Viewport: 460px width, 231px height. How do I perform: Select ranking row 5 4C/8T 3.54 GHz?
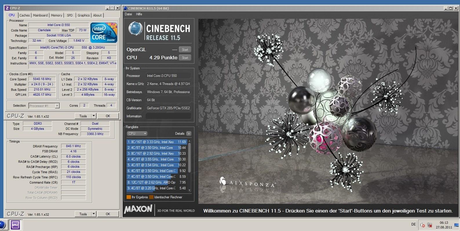pos(157,165)
